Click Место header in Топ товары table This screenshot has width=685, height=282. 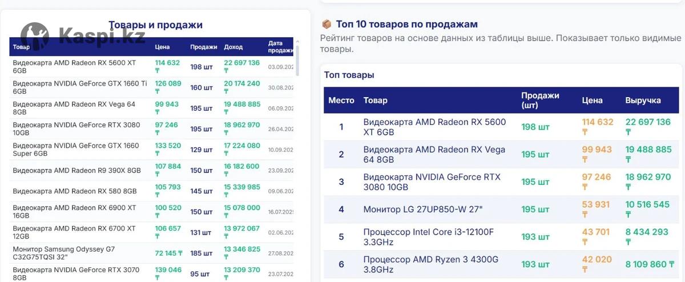pos(341,100)
